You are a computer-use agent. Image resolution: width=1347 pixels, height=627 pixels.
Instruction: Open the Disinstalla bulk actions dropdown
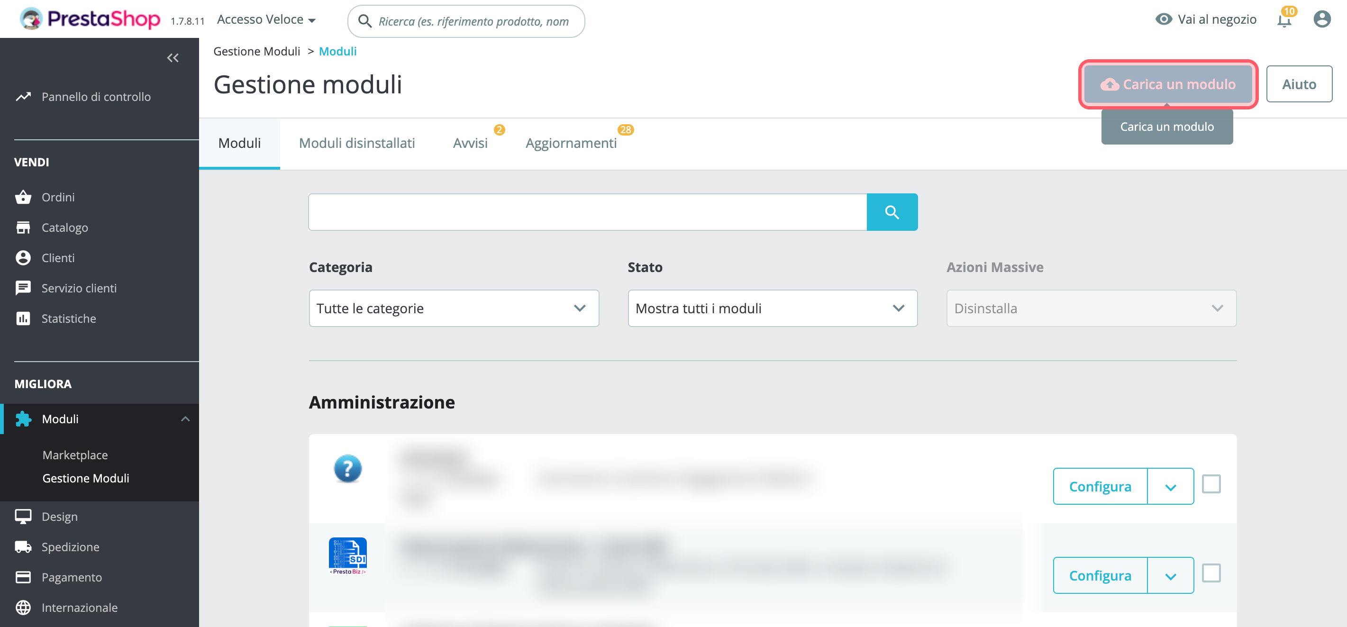(x=1092, y=309)
